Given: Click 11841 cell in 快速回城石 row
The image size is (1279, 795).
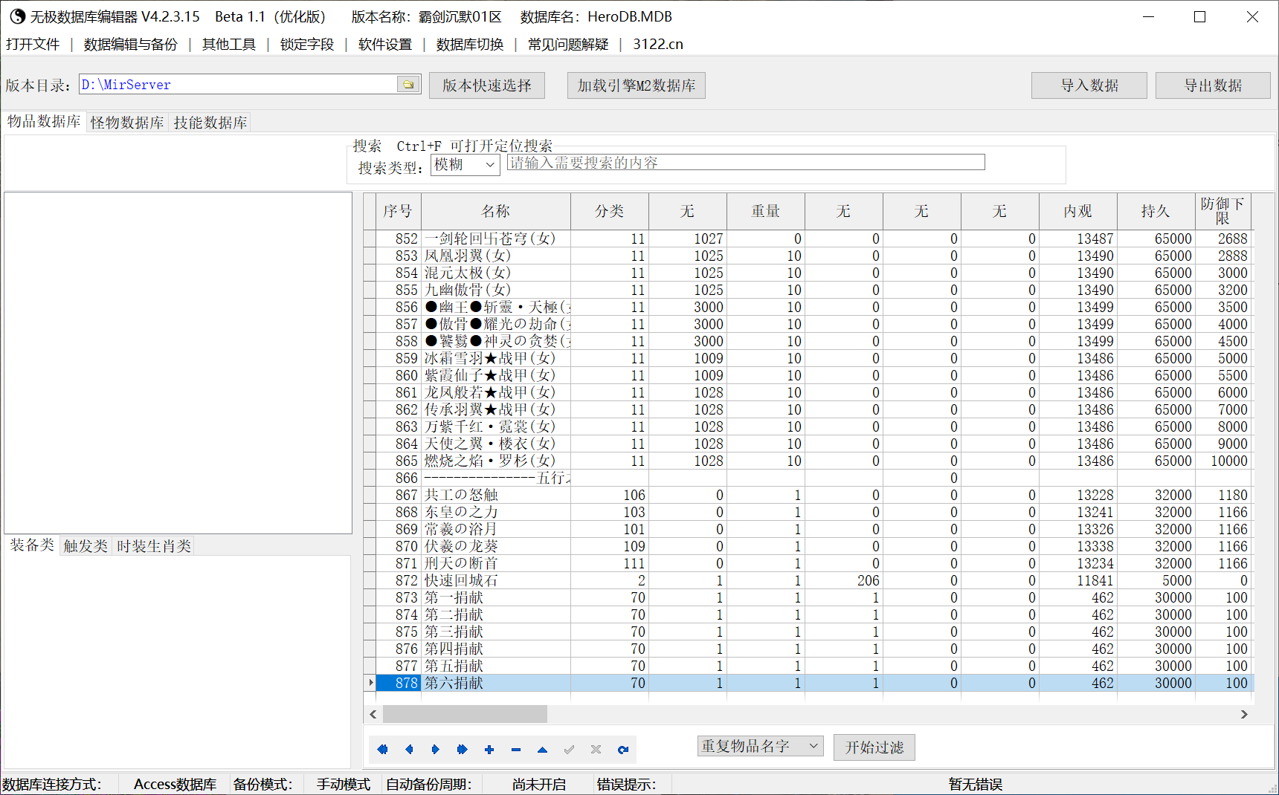Looking at the screenshot, I should tap(1078, 580).
